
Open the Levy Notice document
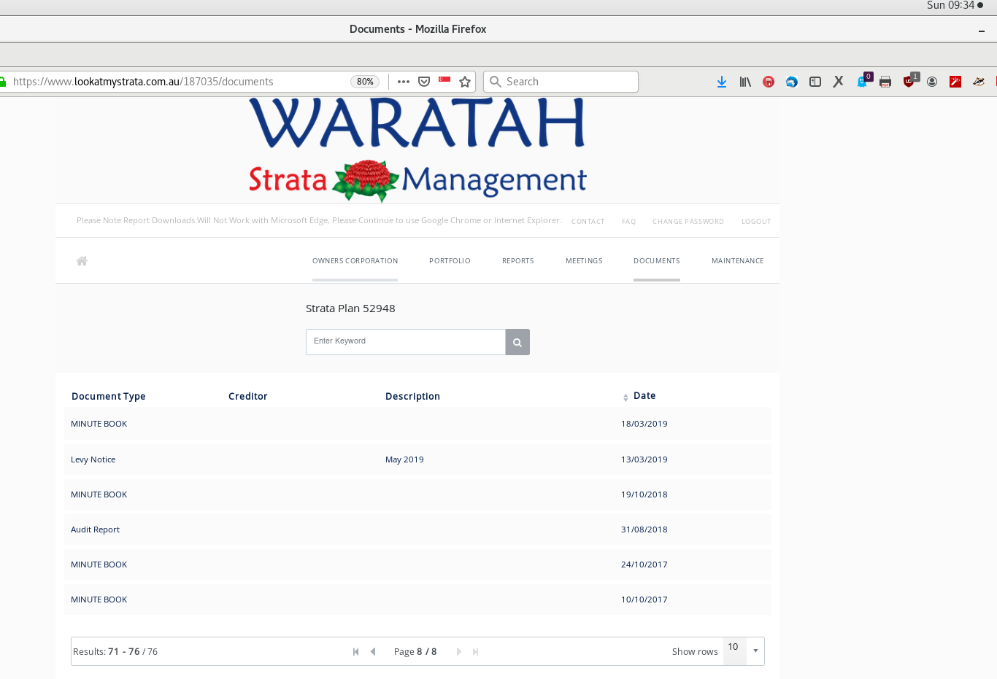417,459
